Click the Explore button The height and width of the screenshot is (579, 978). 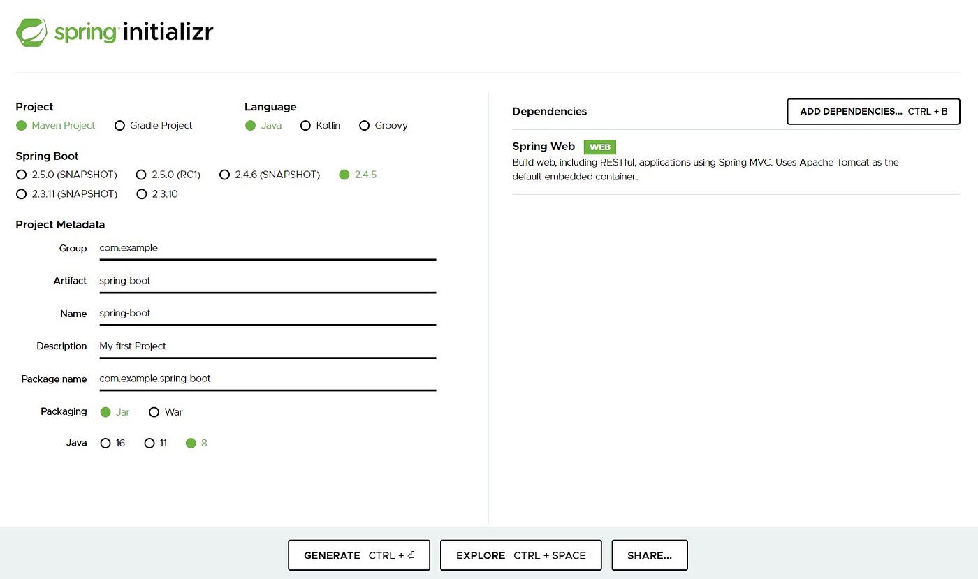pos(521,555)
